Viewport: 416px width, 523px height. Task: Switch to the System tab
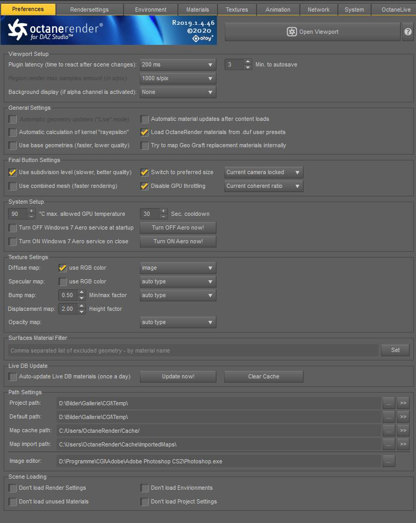coord(354,9)
